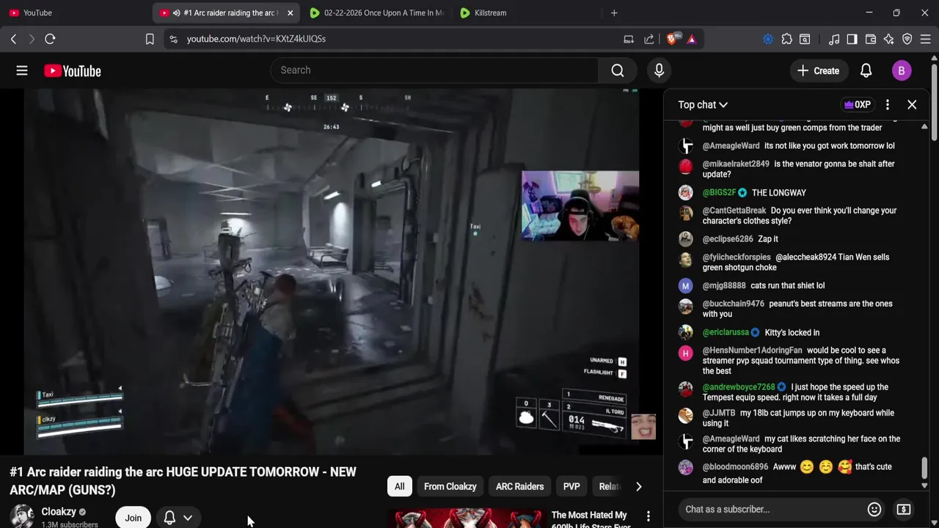Open Brave Rewards triangle icon
Screen dimensions: 939x528
click(692, 39)
